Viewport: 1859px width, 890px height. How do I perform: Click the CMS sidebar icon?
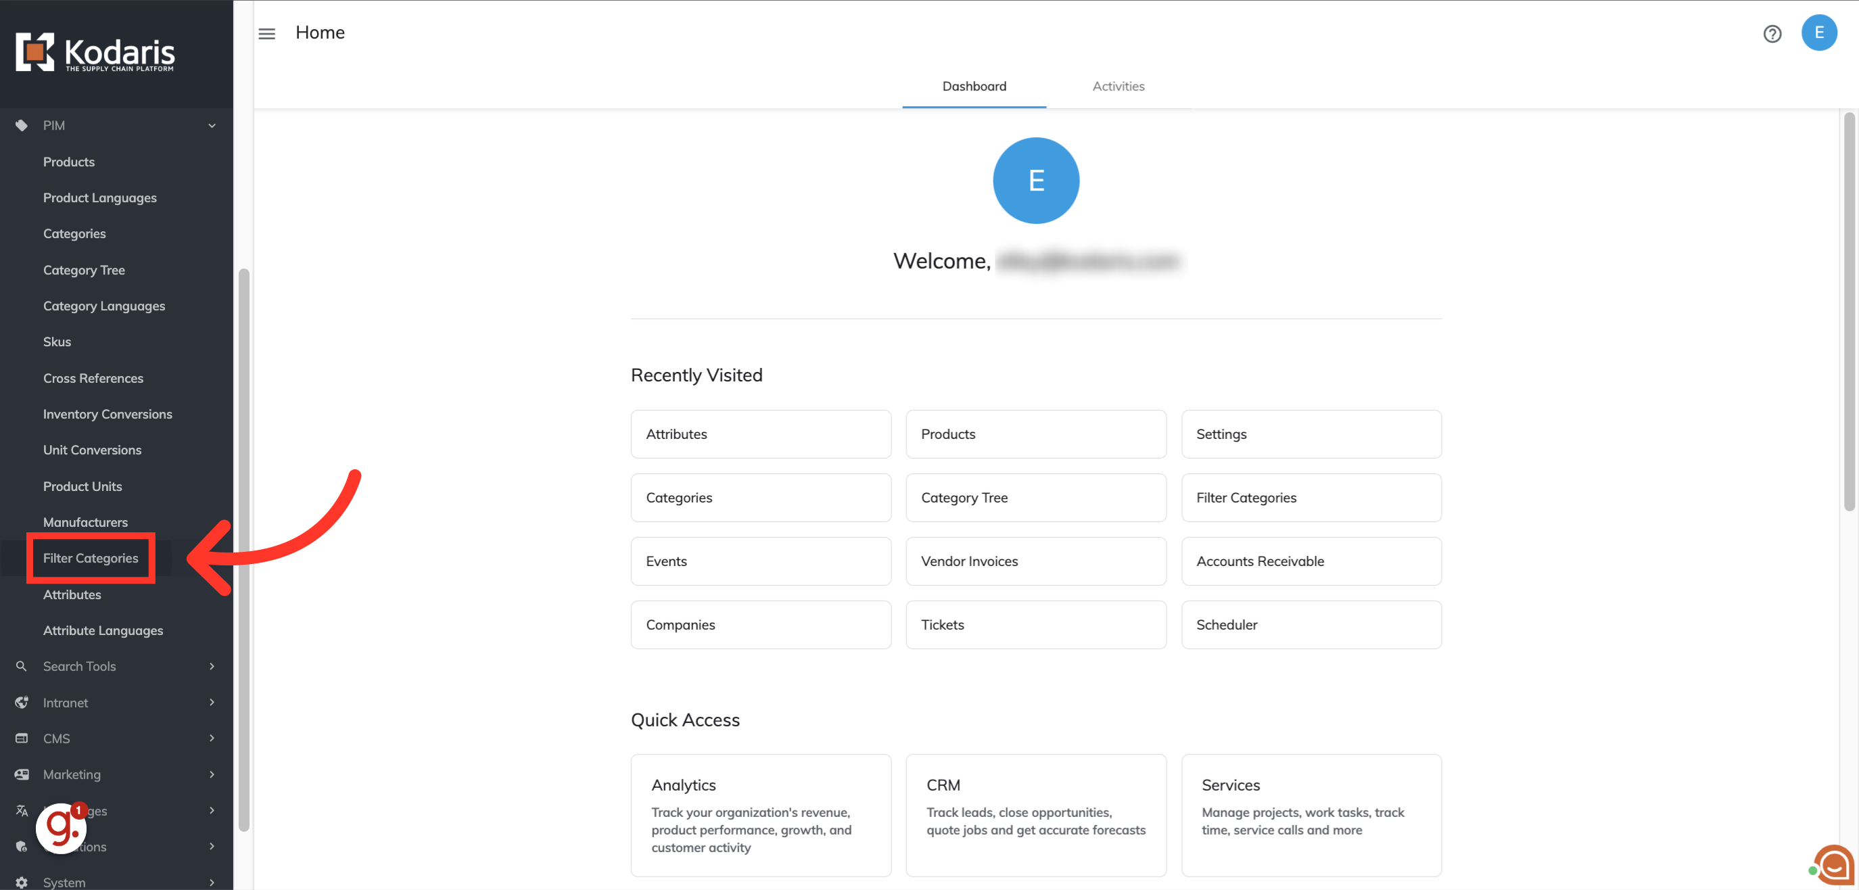coord(22,739)
